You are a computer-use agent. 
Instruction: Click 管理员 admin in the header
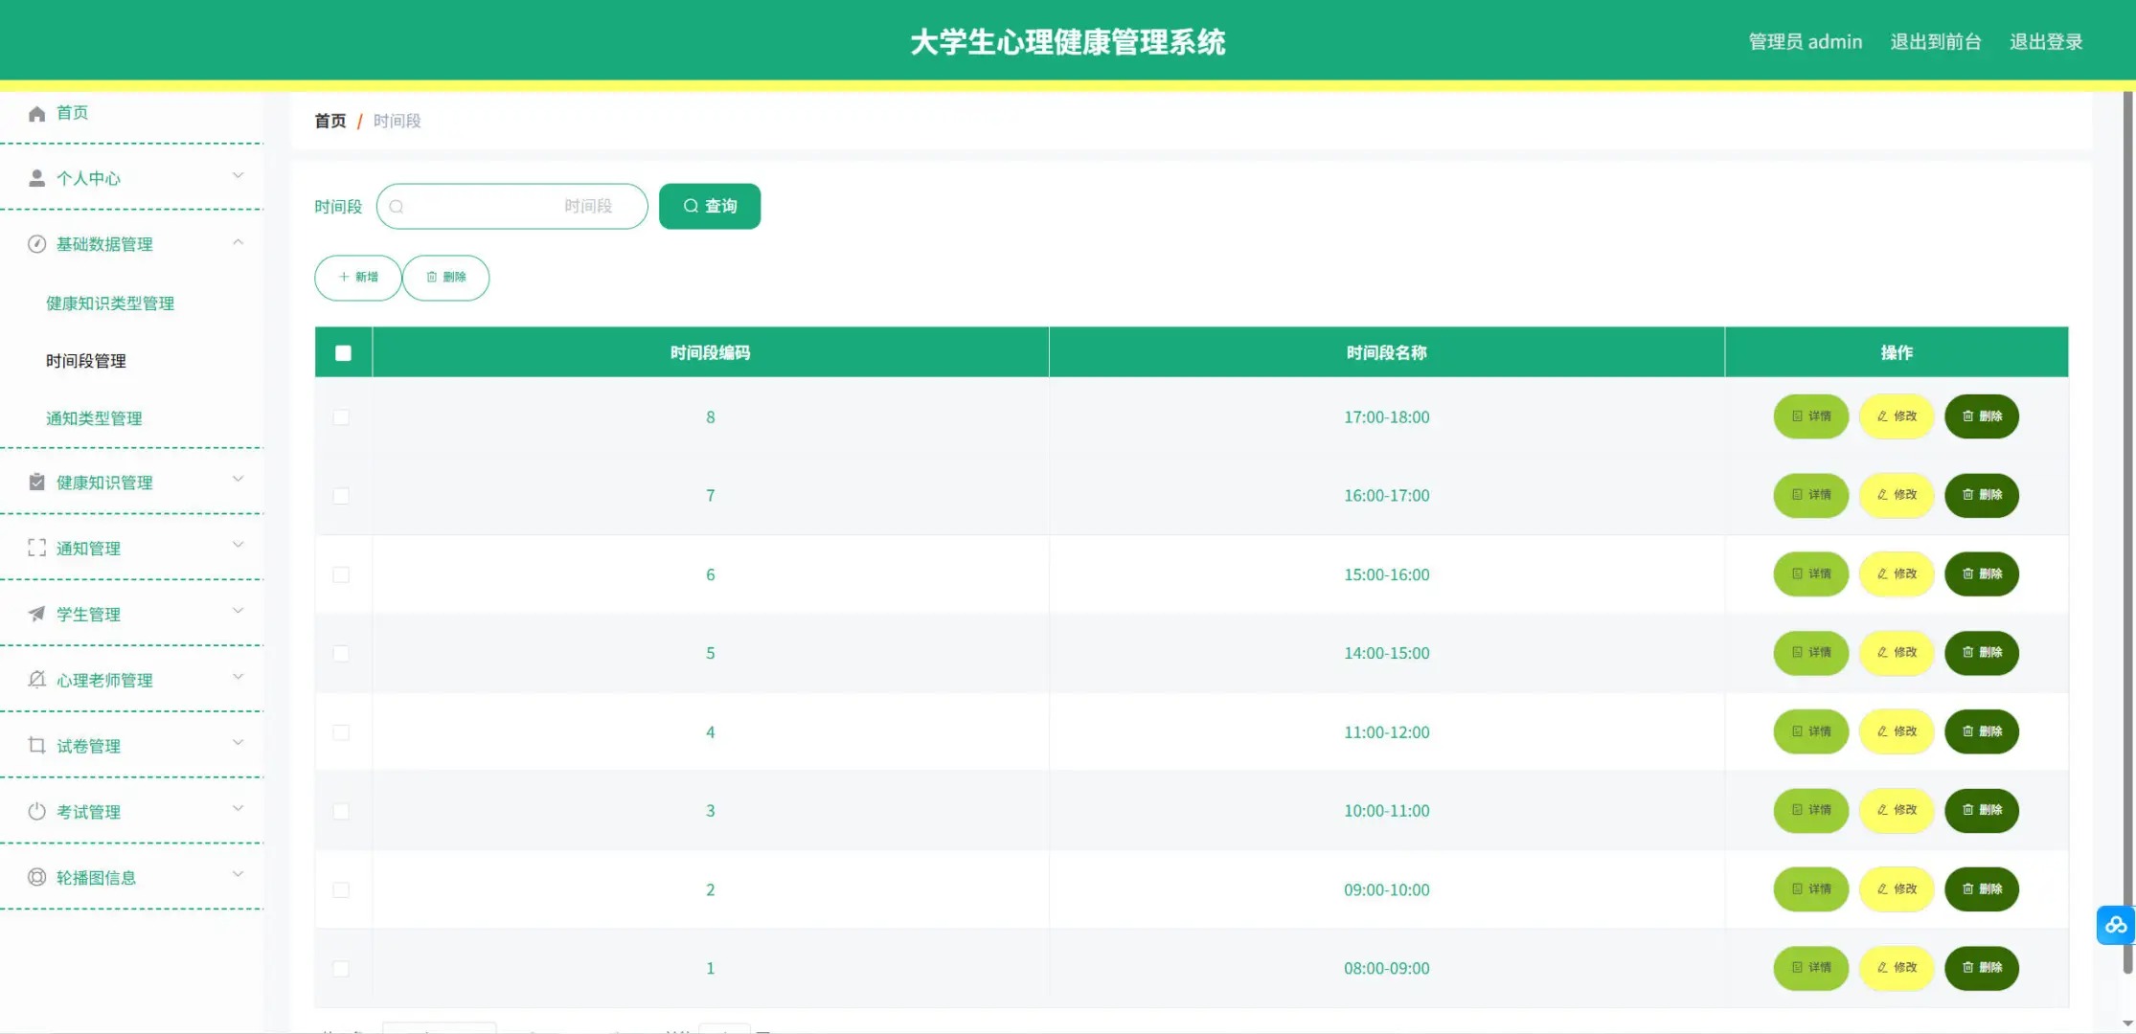[x=1806, y=41]
